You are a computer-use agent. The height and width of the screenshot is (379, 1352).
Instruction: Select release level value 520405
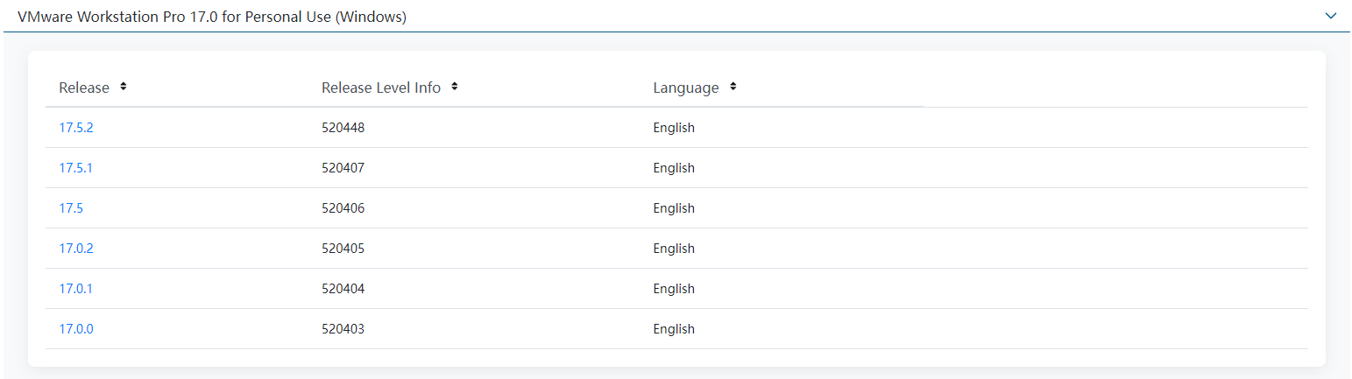(x=343, y=249)
